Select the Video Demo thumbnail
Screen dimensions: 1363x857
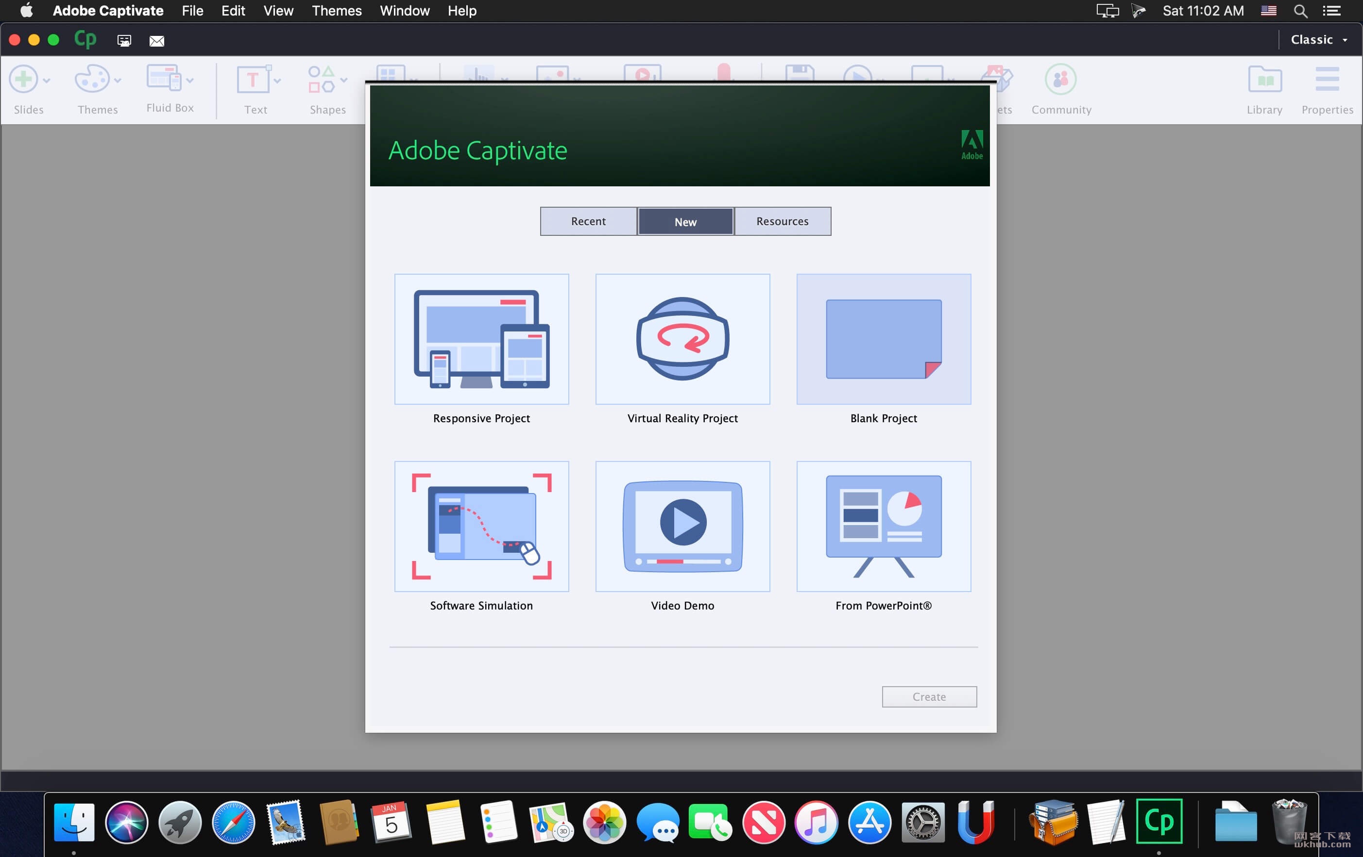coord(682,527)
